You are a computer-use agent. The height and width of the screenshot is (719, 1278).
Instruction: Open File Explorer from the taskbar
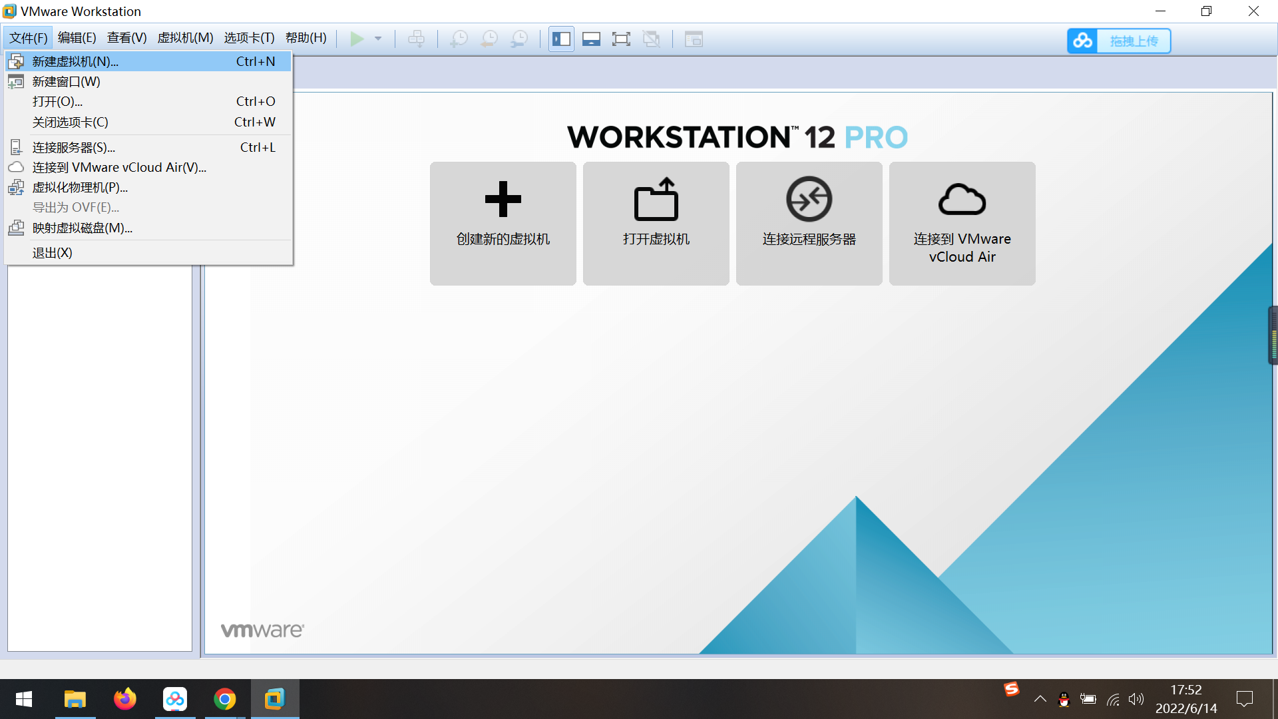(75, 699)
